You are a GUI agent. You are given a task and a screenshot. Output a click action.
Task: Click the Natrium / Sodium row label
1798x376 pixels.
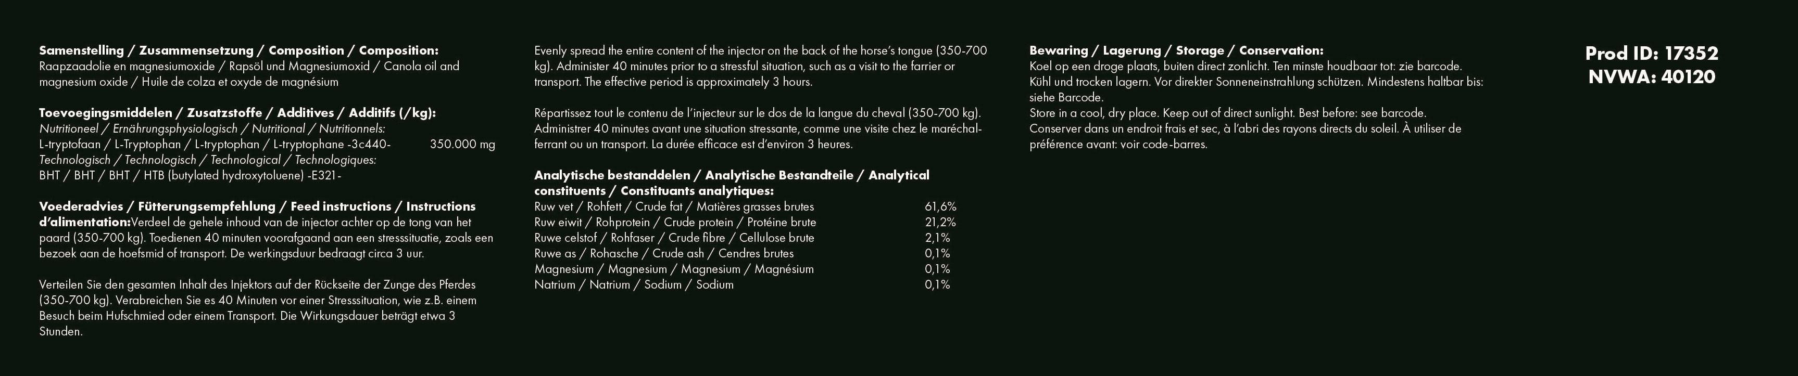click(x=633, y=284)
